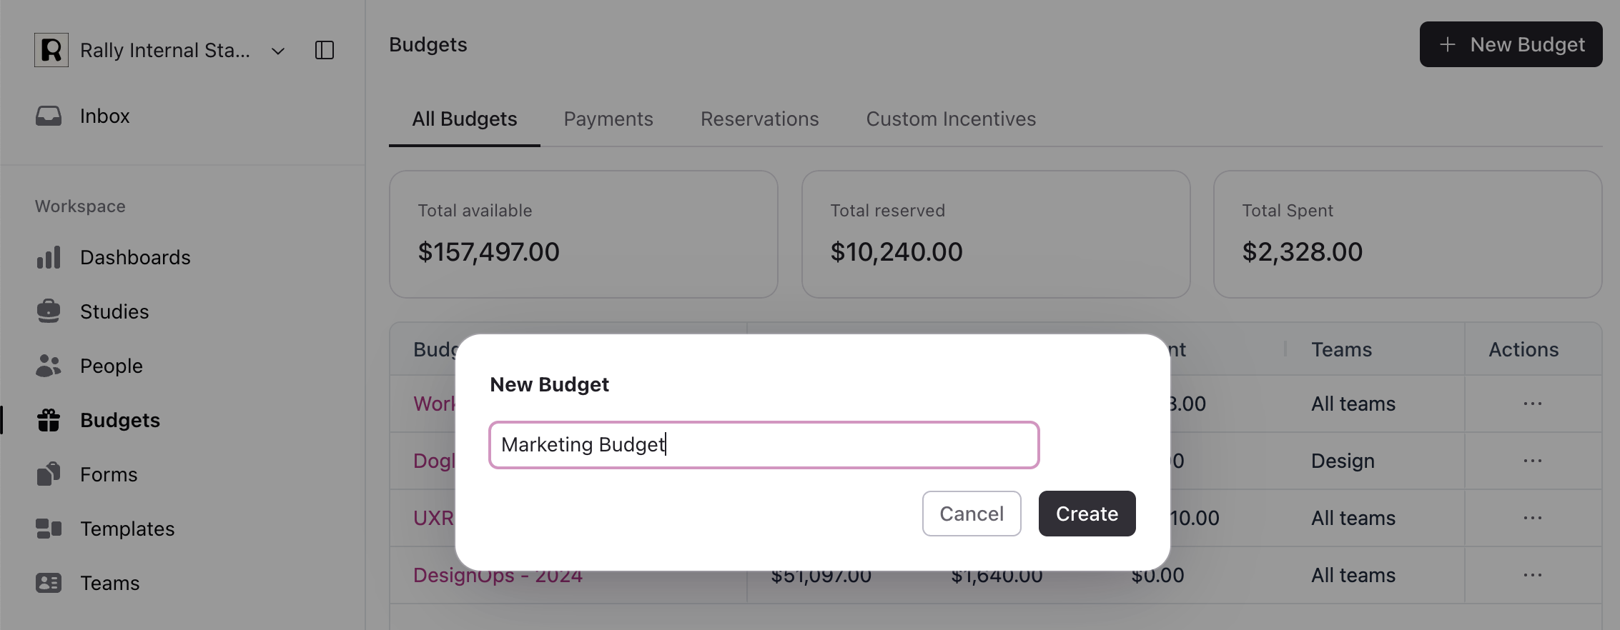Select the Budgets gift icon

(x=49, y=420)
